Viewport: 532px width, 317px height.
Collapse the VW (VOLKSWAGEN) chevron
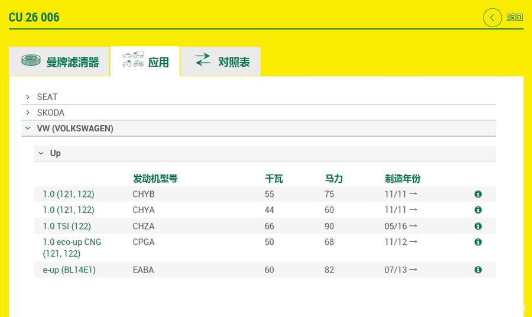click(28, 128)
